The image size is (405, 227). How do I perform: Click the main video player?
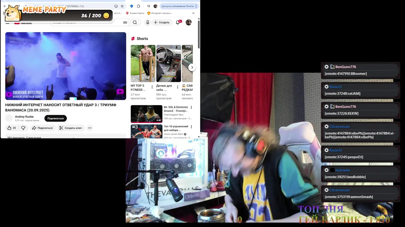coord(65,66)
